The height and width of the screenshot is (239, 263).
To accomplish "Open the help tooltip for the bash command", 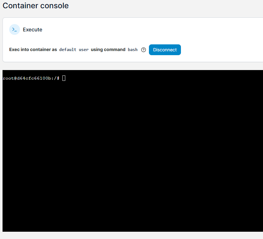I will 144,50.
